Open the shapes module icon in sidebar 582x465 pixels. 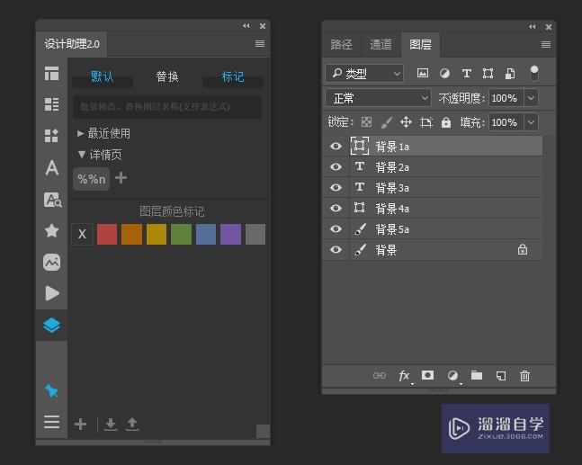coord(51,136)
